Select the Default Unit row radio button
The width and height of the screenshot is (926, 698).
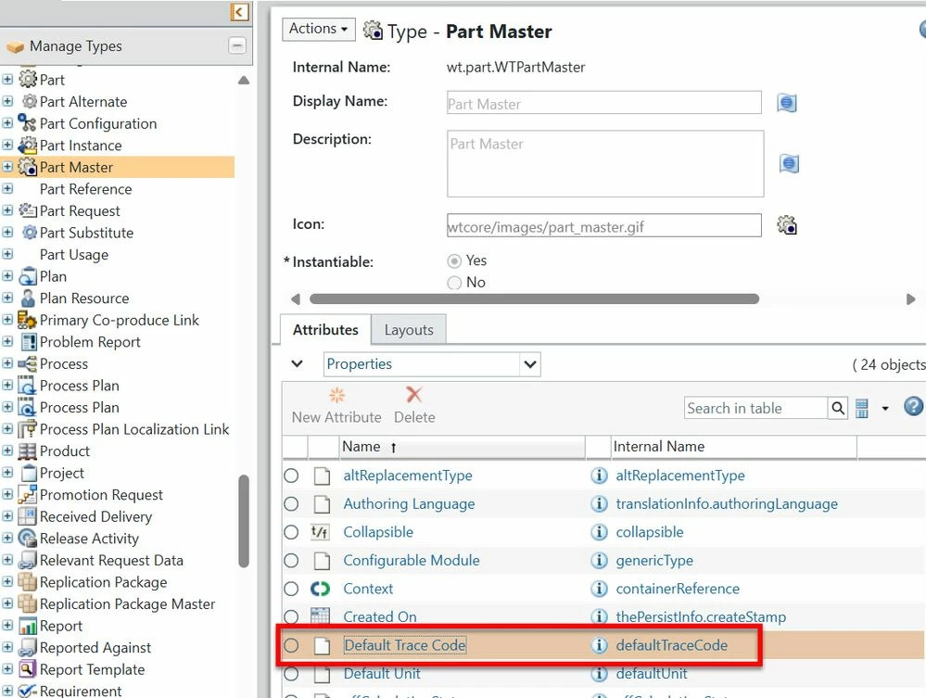pyautogui.click(x=291, y=674)
